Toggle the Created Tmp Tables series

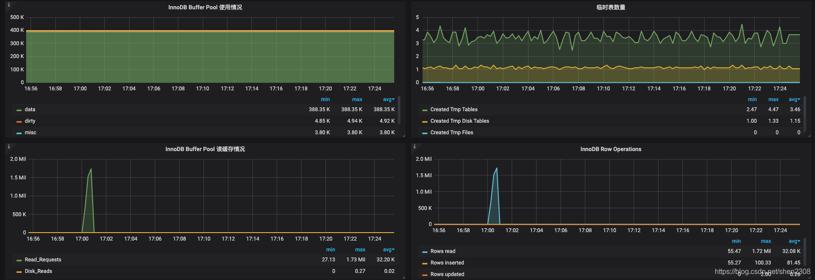(x=454, y=109)
